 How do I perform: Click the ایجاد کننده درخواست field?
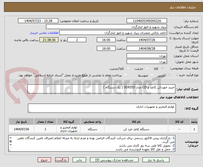pos(113,33)
